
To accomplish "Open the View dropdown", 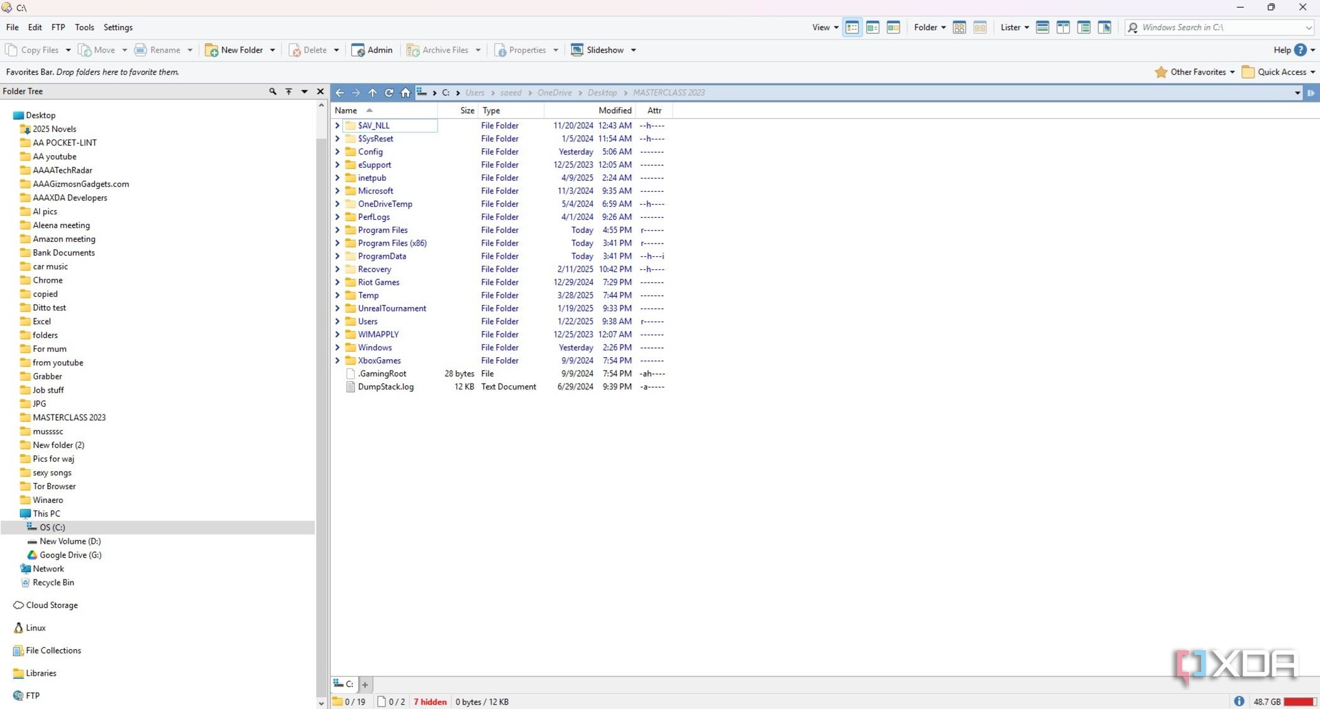I will pos(825,27).
